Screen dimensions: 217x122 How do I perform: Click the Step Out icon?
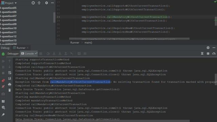pos(66,54)
